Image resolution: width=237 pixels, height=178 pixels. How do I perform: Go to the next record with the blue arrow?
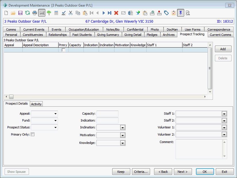(x=104, y=13)
